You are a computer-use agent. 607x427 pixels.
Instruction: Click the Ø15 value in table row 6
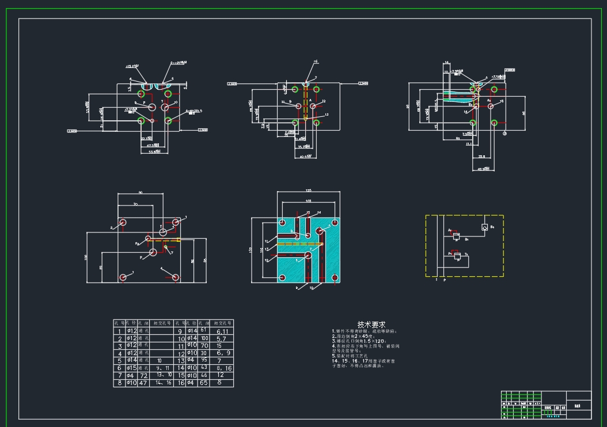pyautogui.click(x=131, y=367)
